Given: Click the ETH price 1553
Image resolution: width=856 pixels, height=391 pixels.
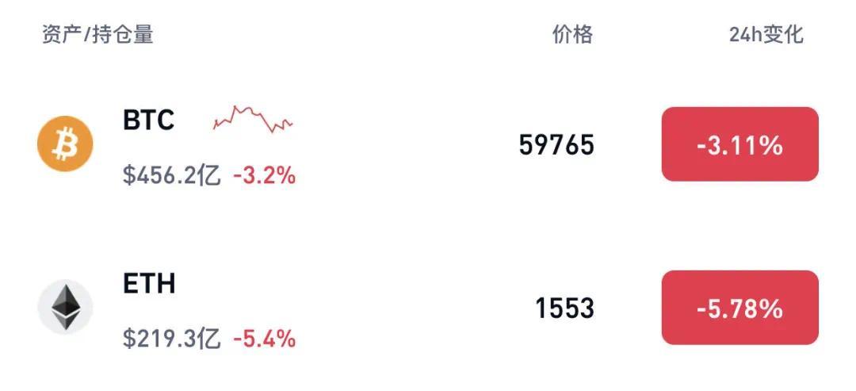Looking at the screenshot, I should pyautogui.click(x=564, y=309).
